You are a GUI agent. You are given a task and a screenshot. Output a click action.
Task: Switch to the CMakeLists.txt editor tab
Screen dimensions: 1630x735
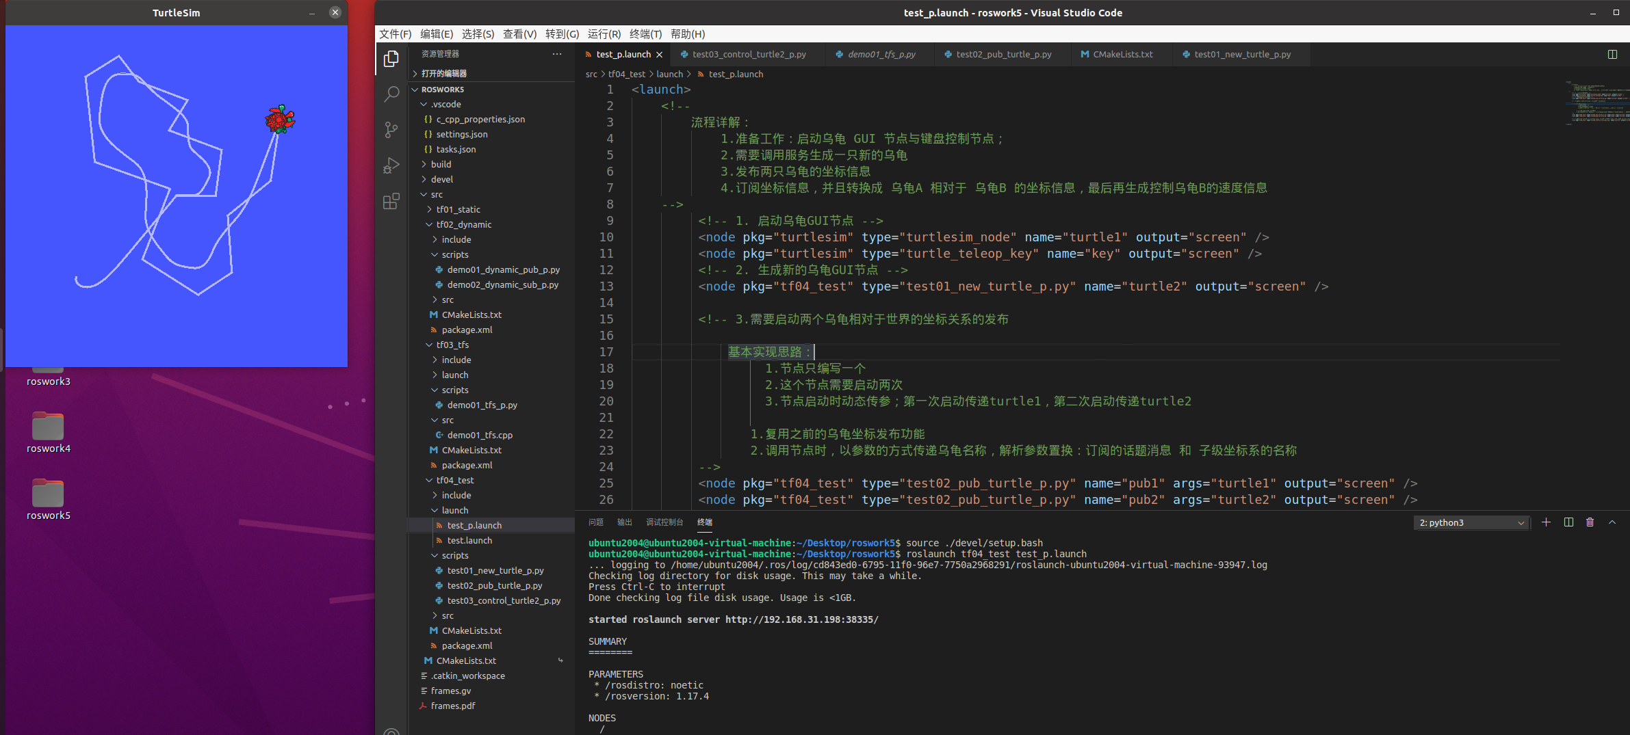click(x=1122, y=54)
